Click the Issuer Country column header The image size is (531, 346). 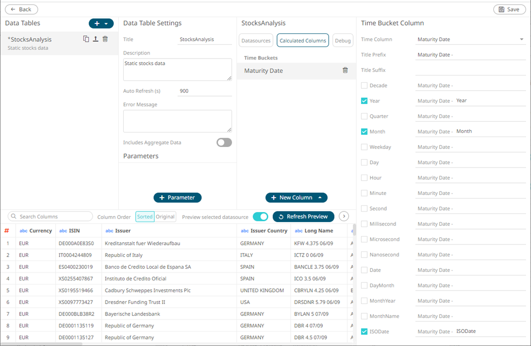point(264,231)
